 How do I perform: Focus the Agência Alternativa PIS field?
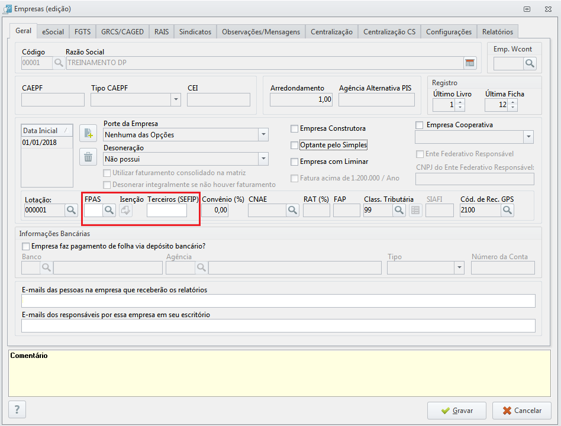tap(377, 100)
